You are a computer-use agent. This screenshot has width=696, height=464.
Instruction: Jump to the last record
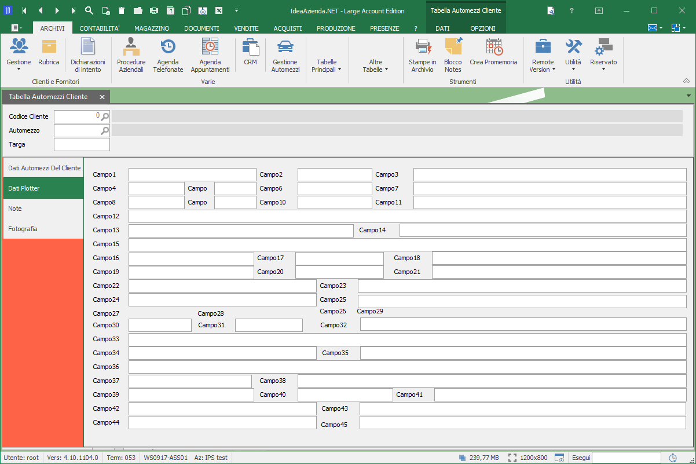(73, 10)
